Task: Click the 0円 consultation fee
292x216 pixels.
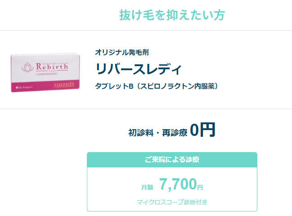Action: [x=202, y=130]
